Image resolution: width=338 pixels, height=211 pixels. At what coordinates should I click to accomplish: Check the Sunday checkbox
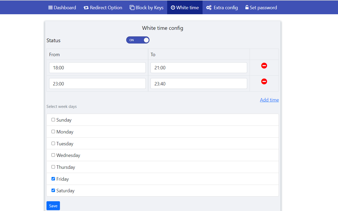click(53, 120)
